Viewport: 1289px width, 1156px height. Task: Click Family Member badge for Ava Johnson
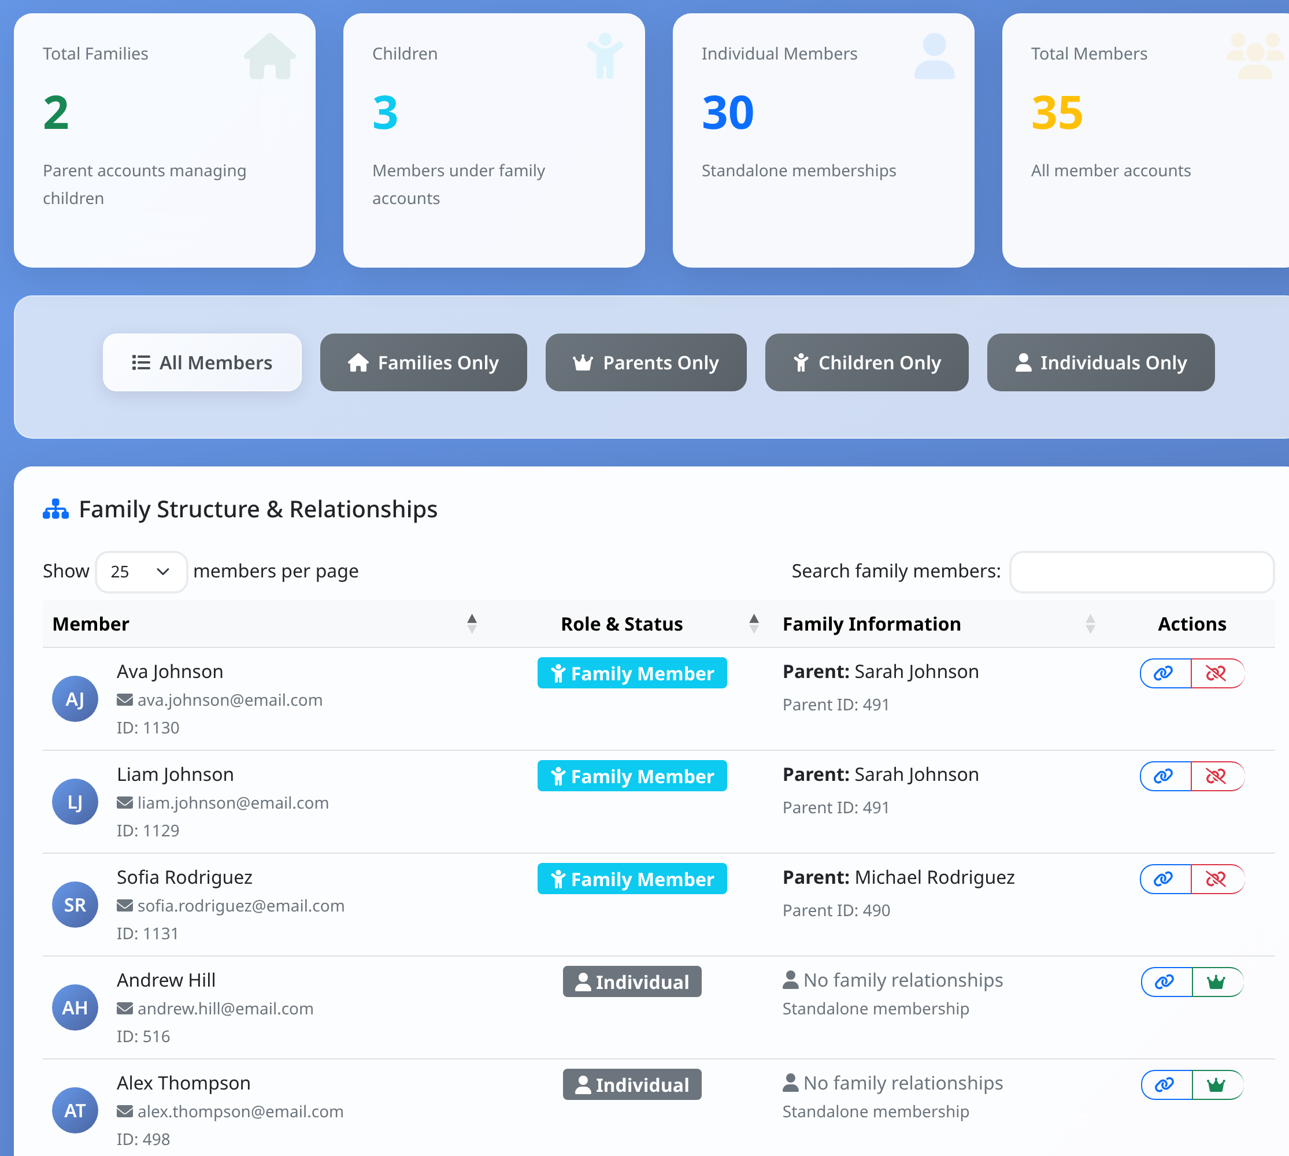click(x=632, y=673)
